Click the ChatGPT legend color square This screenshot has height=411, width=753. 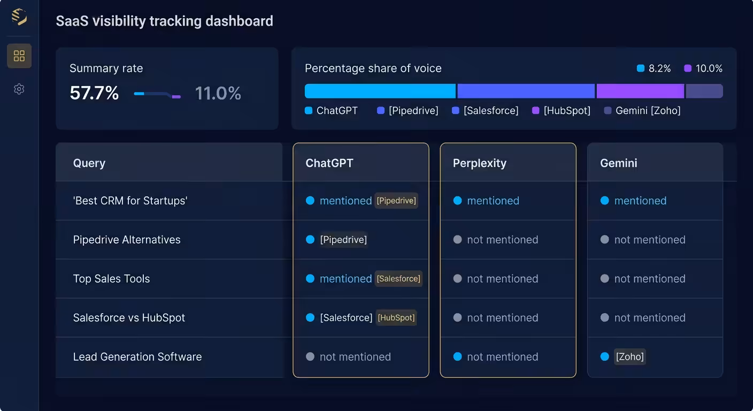click(x=308, y=111)
